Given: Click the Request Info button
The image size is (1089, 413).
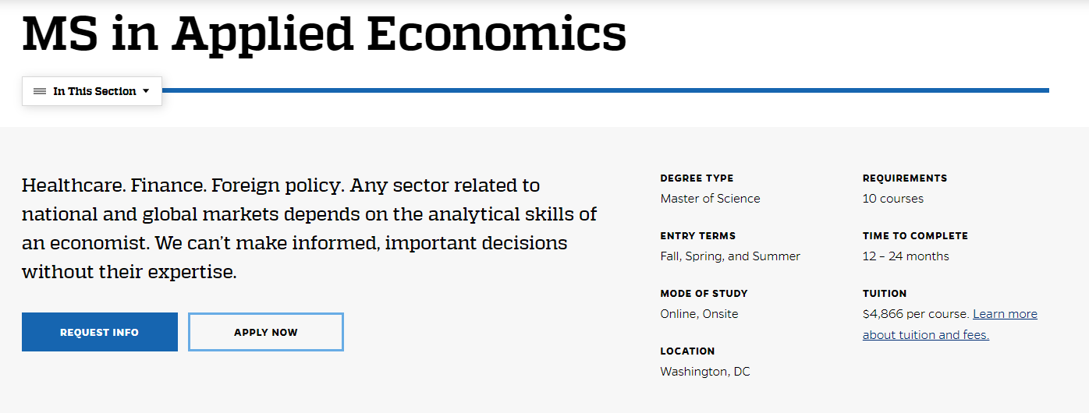Looking at the screenshot, I should [100, 332].
